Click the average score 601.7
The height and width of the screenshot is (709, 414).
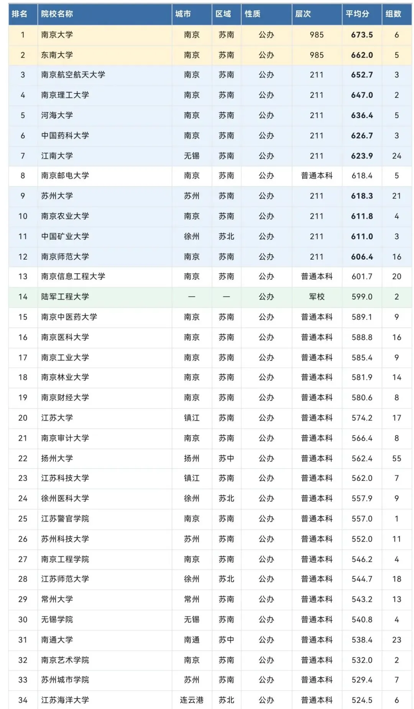point(362,277)
